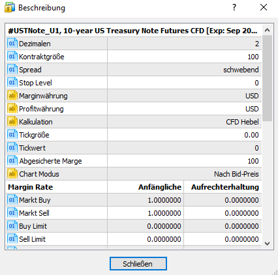The image size is (278, 275).
Task: Click the vertical scrollbar thumb
Action: [x=267, y=78]
